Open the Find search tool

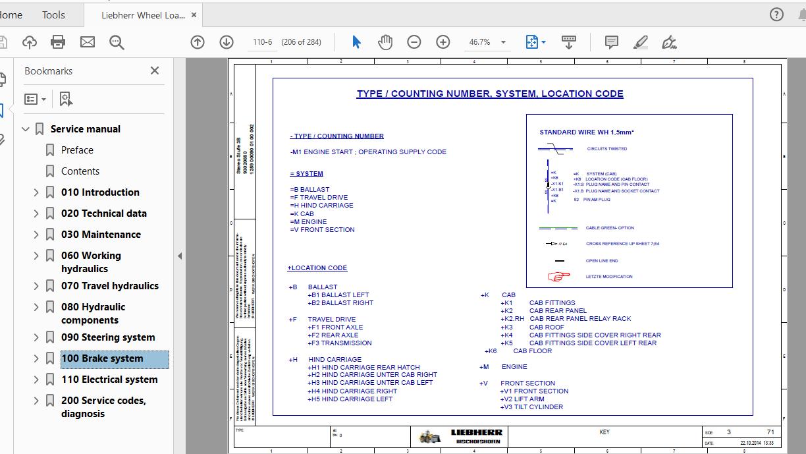click(x=117, y=41)
